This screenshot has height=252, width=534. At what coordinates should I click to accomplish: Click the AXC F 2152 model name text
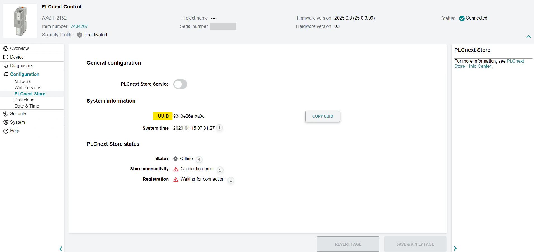54,18
